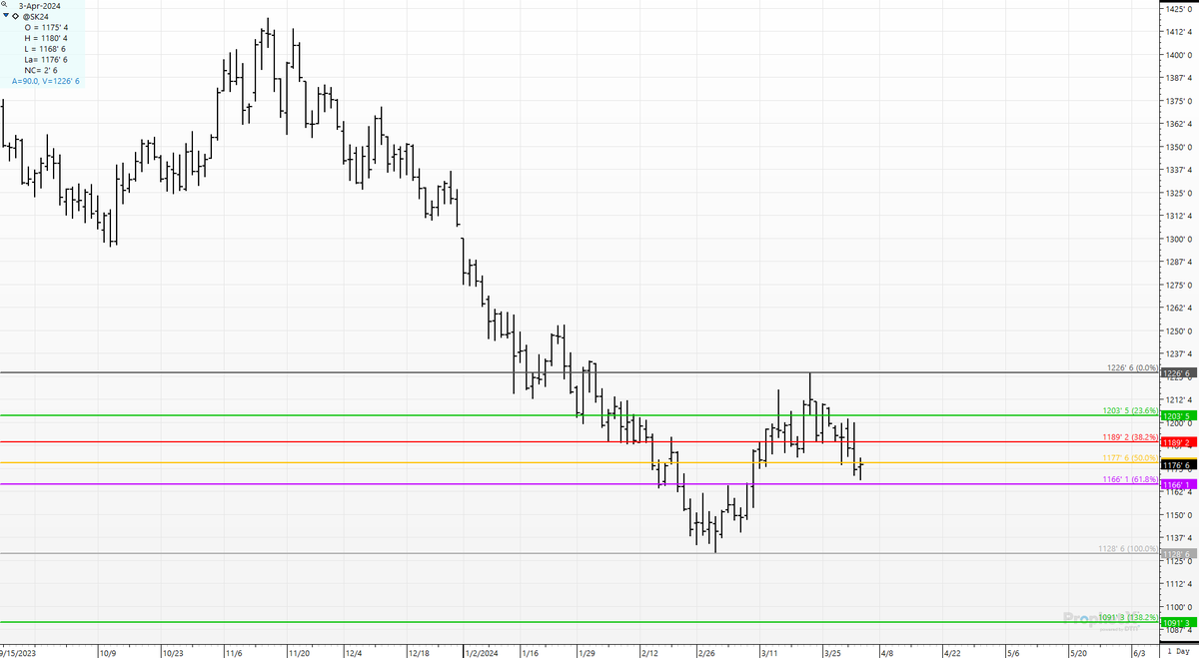Select the @SK24 symbol label
This screenshot has width=1199, height=658.
click(36, 17)
